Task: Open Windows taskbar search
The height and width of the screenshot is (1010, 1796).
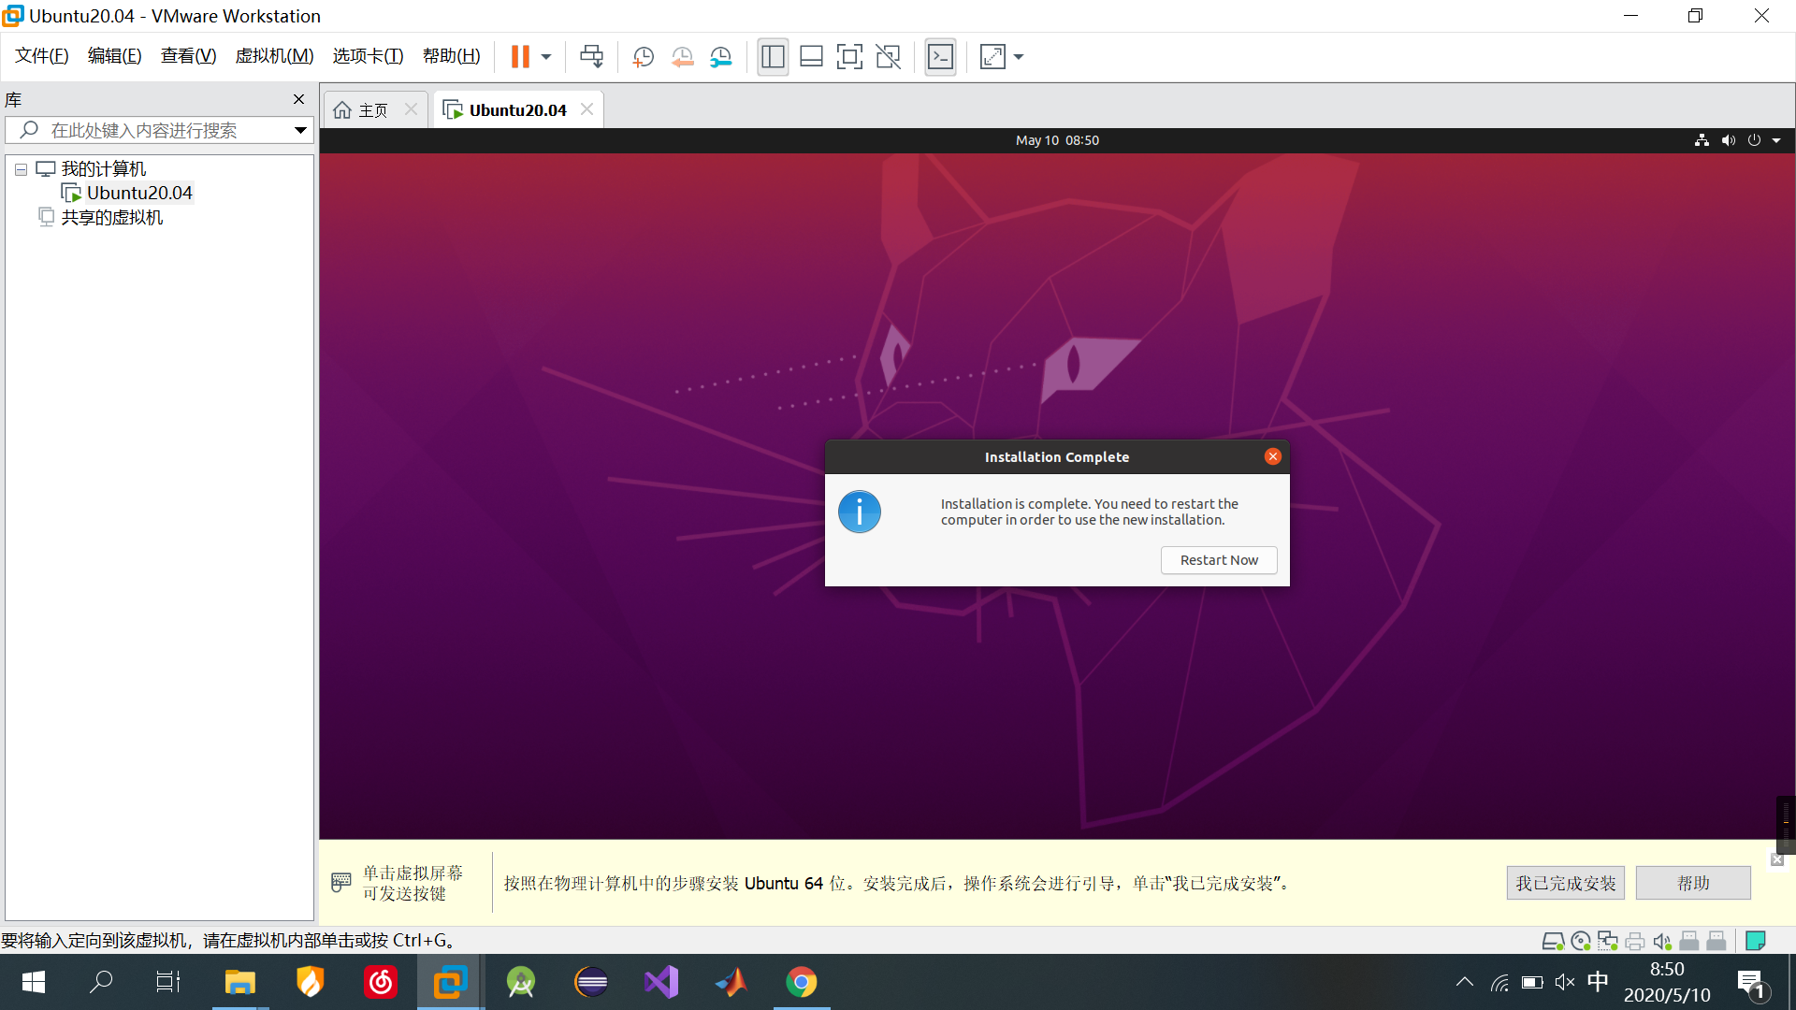Action: 101,982
